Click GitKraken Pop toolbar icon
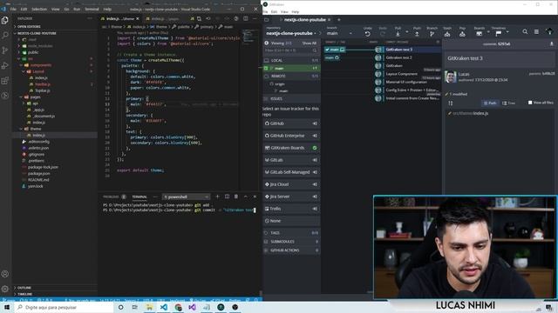 (x=462, y=32)
